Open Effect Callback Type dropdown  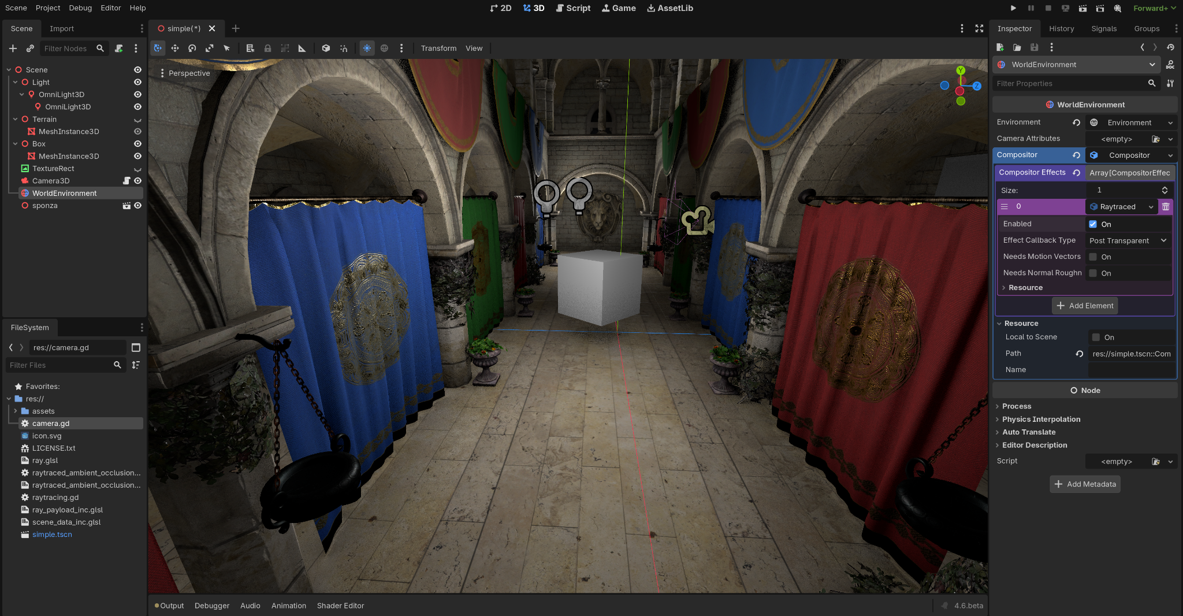click(x=1129, y=240)
